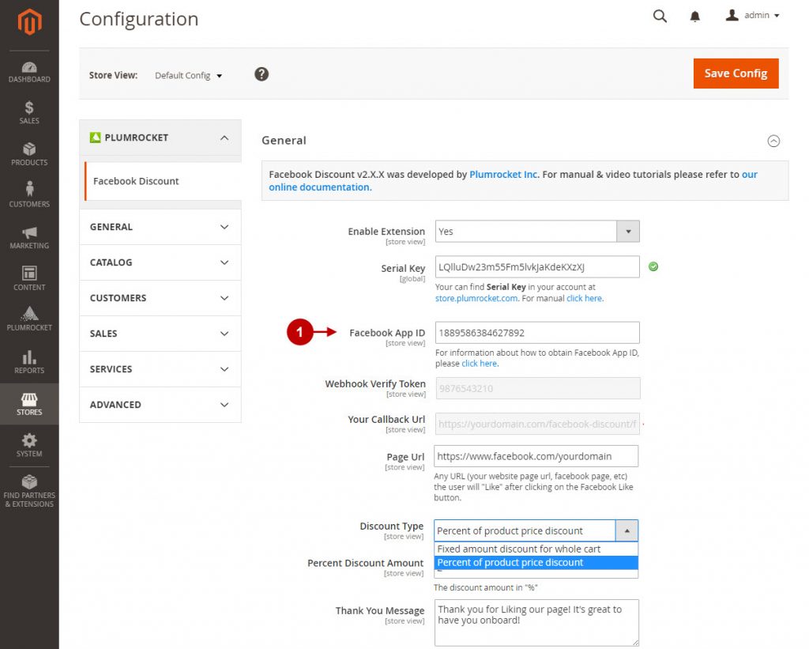Open Find Partners & Extensions
Viewport: 809px width, 649px height.
pyautogui.click(x=29, y=491)
